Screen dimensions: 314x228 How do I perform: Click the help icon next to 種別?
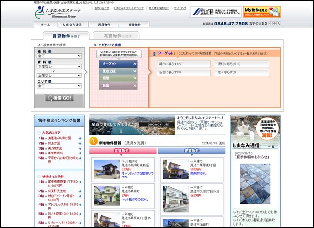click(50, 51)
